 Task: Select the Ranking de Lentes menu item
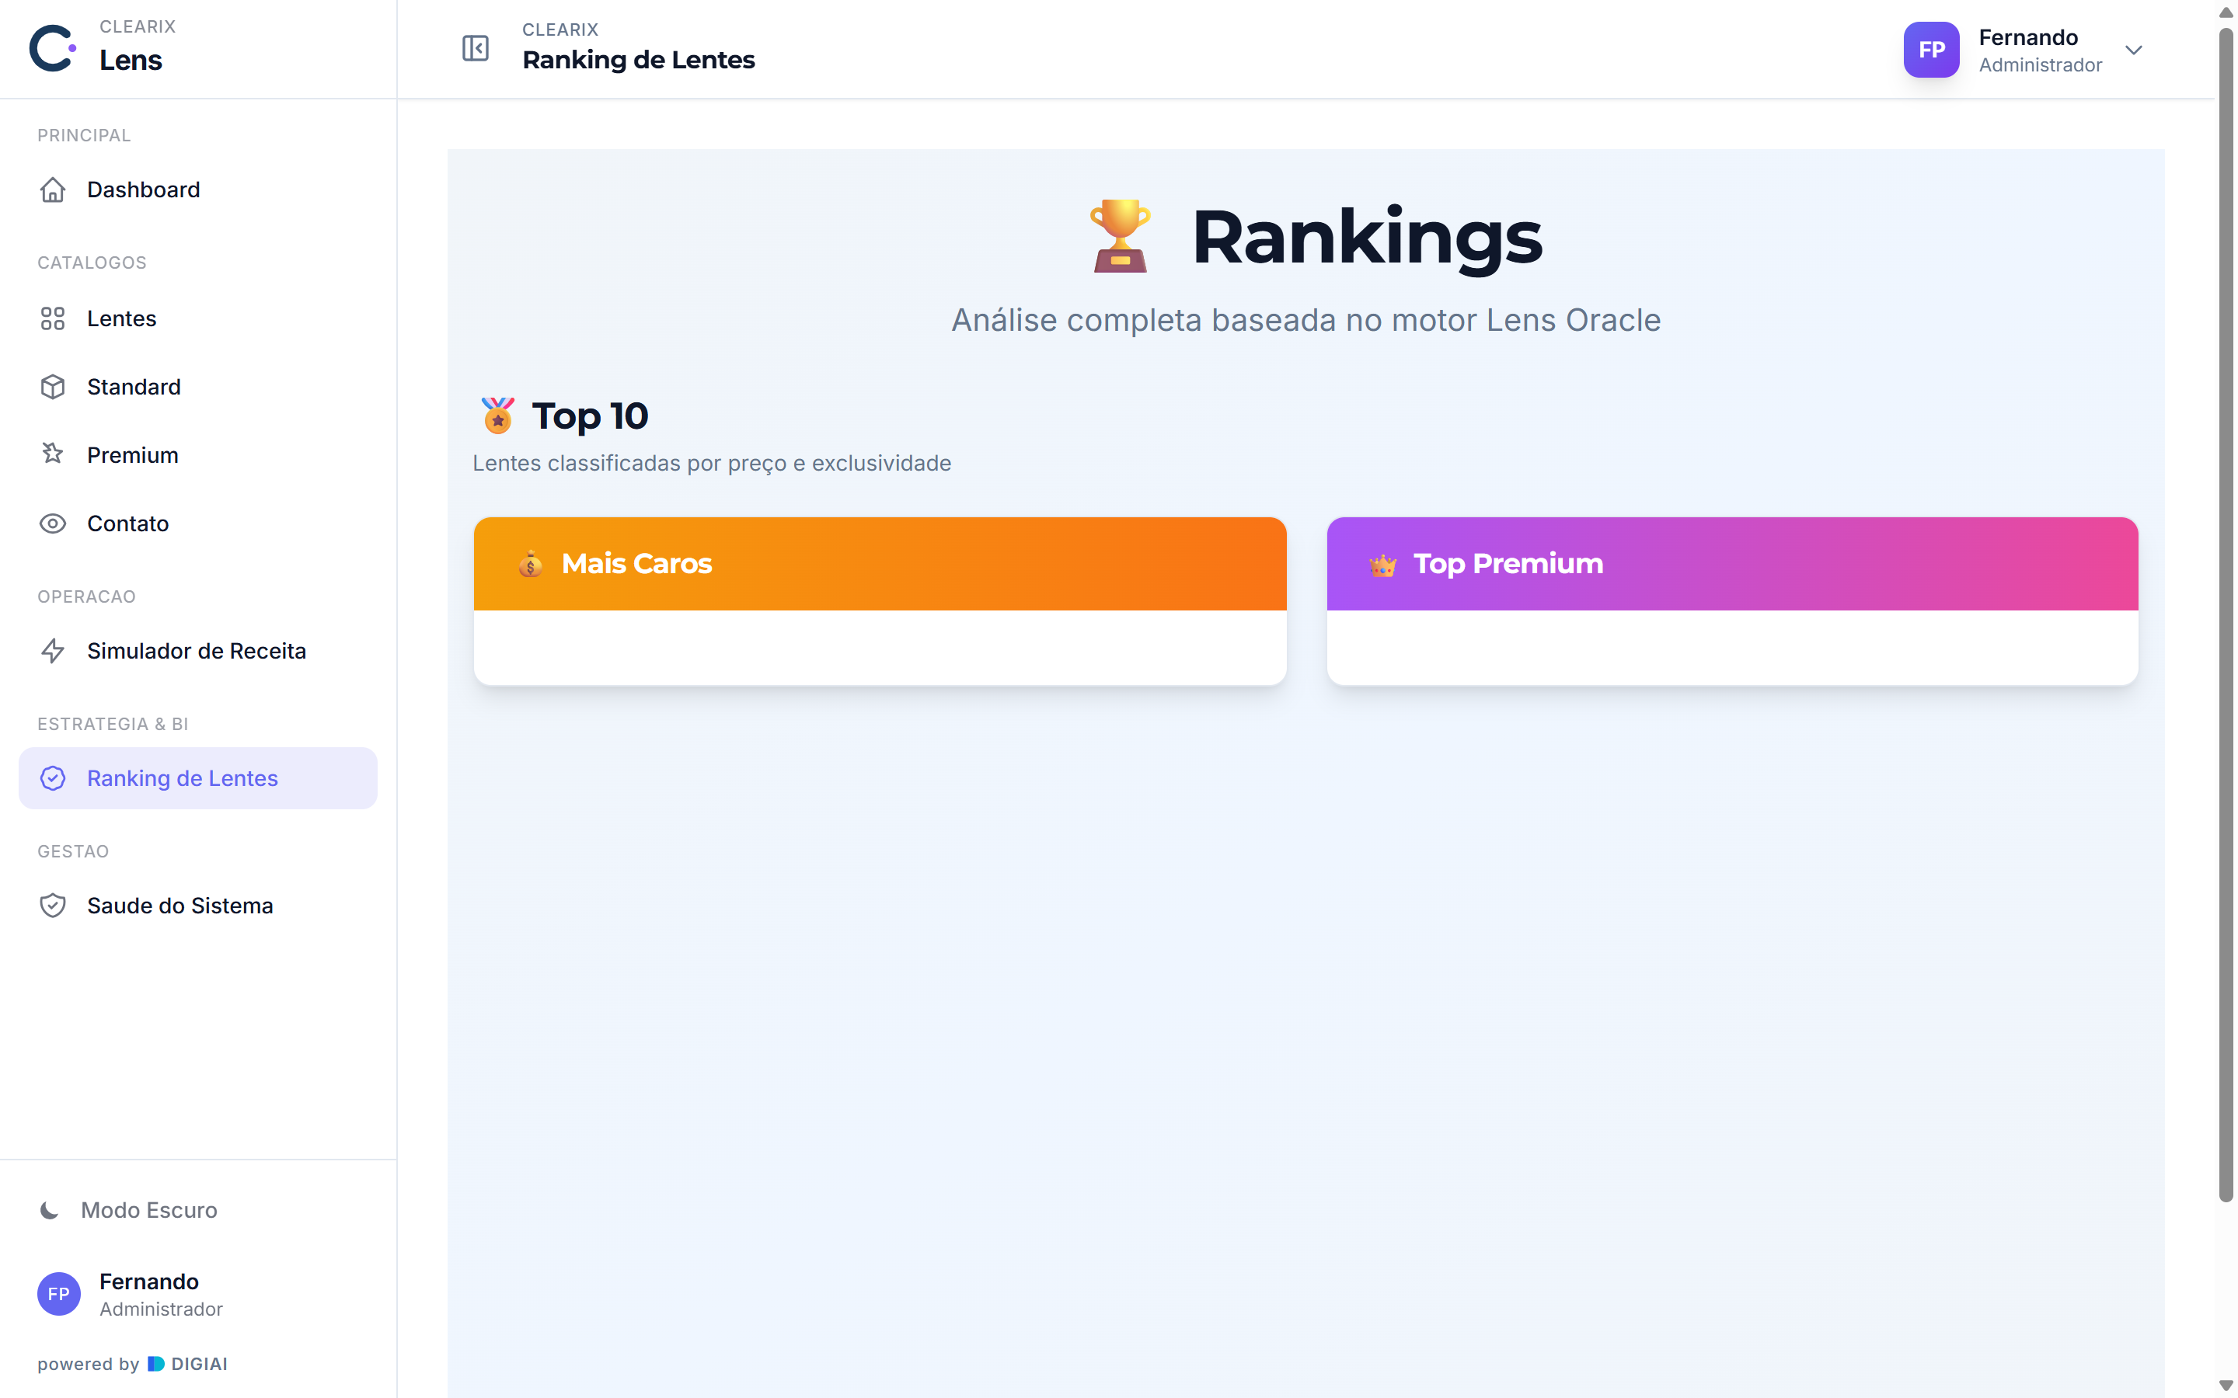click(x=198, y=777)
